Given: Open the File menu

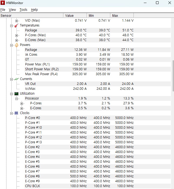Looking at the screenshot, I should point(3,10).
